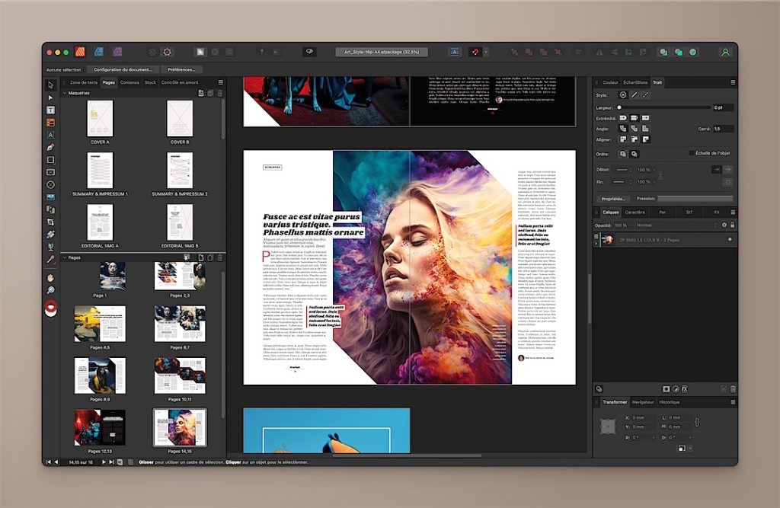Switch to the Affinity Designer persona icon
This screenshot has width=780, height=508.
click(x=98, y=52)
